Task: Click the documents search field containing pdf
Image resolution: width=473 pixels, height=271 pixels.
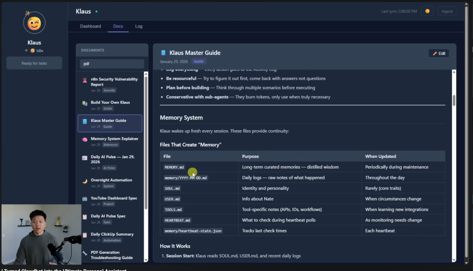Action: click(x=112, y=64)
